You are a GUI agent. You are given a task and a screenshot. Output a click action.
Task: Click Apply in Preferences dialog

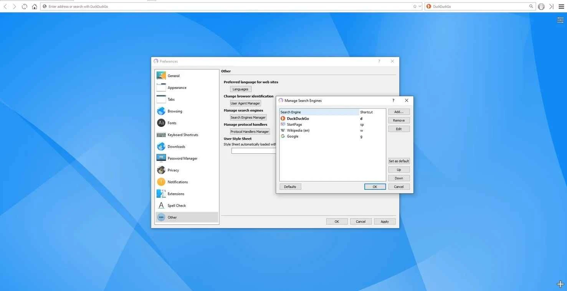click(x=385, y=222)
